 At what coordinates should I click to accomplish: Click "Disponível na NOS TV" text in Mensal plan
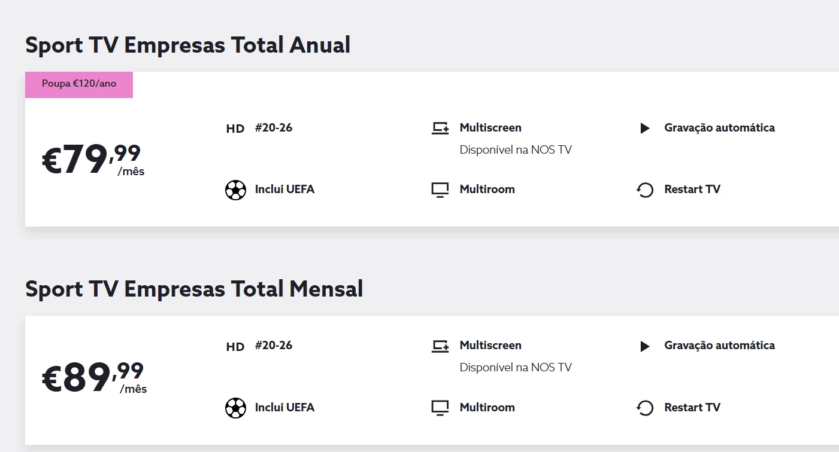click(x=516, y=367)
